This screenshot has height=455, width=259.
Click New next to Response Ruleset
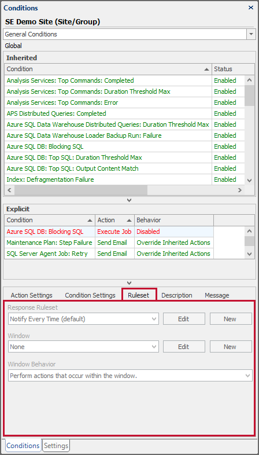(x=231, y=319)
